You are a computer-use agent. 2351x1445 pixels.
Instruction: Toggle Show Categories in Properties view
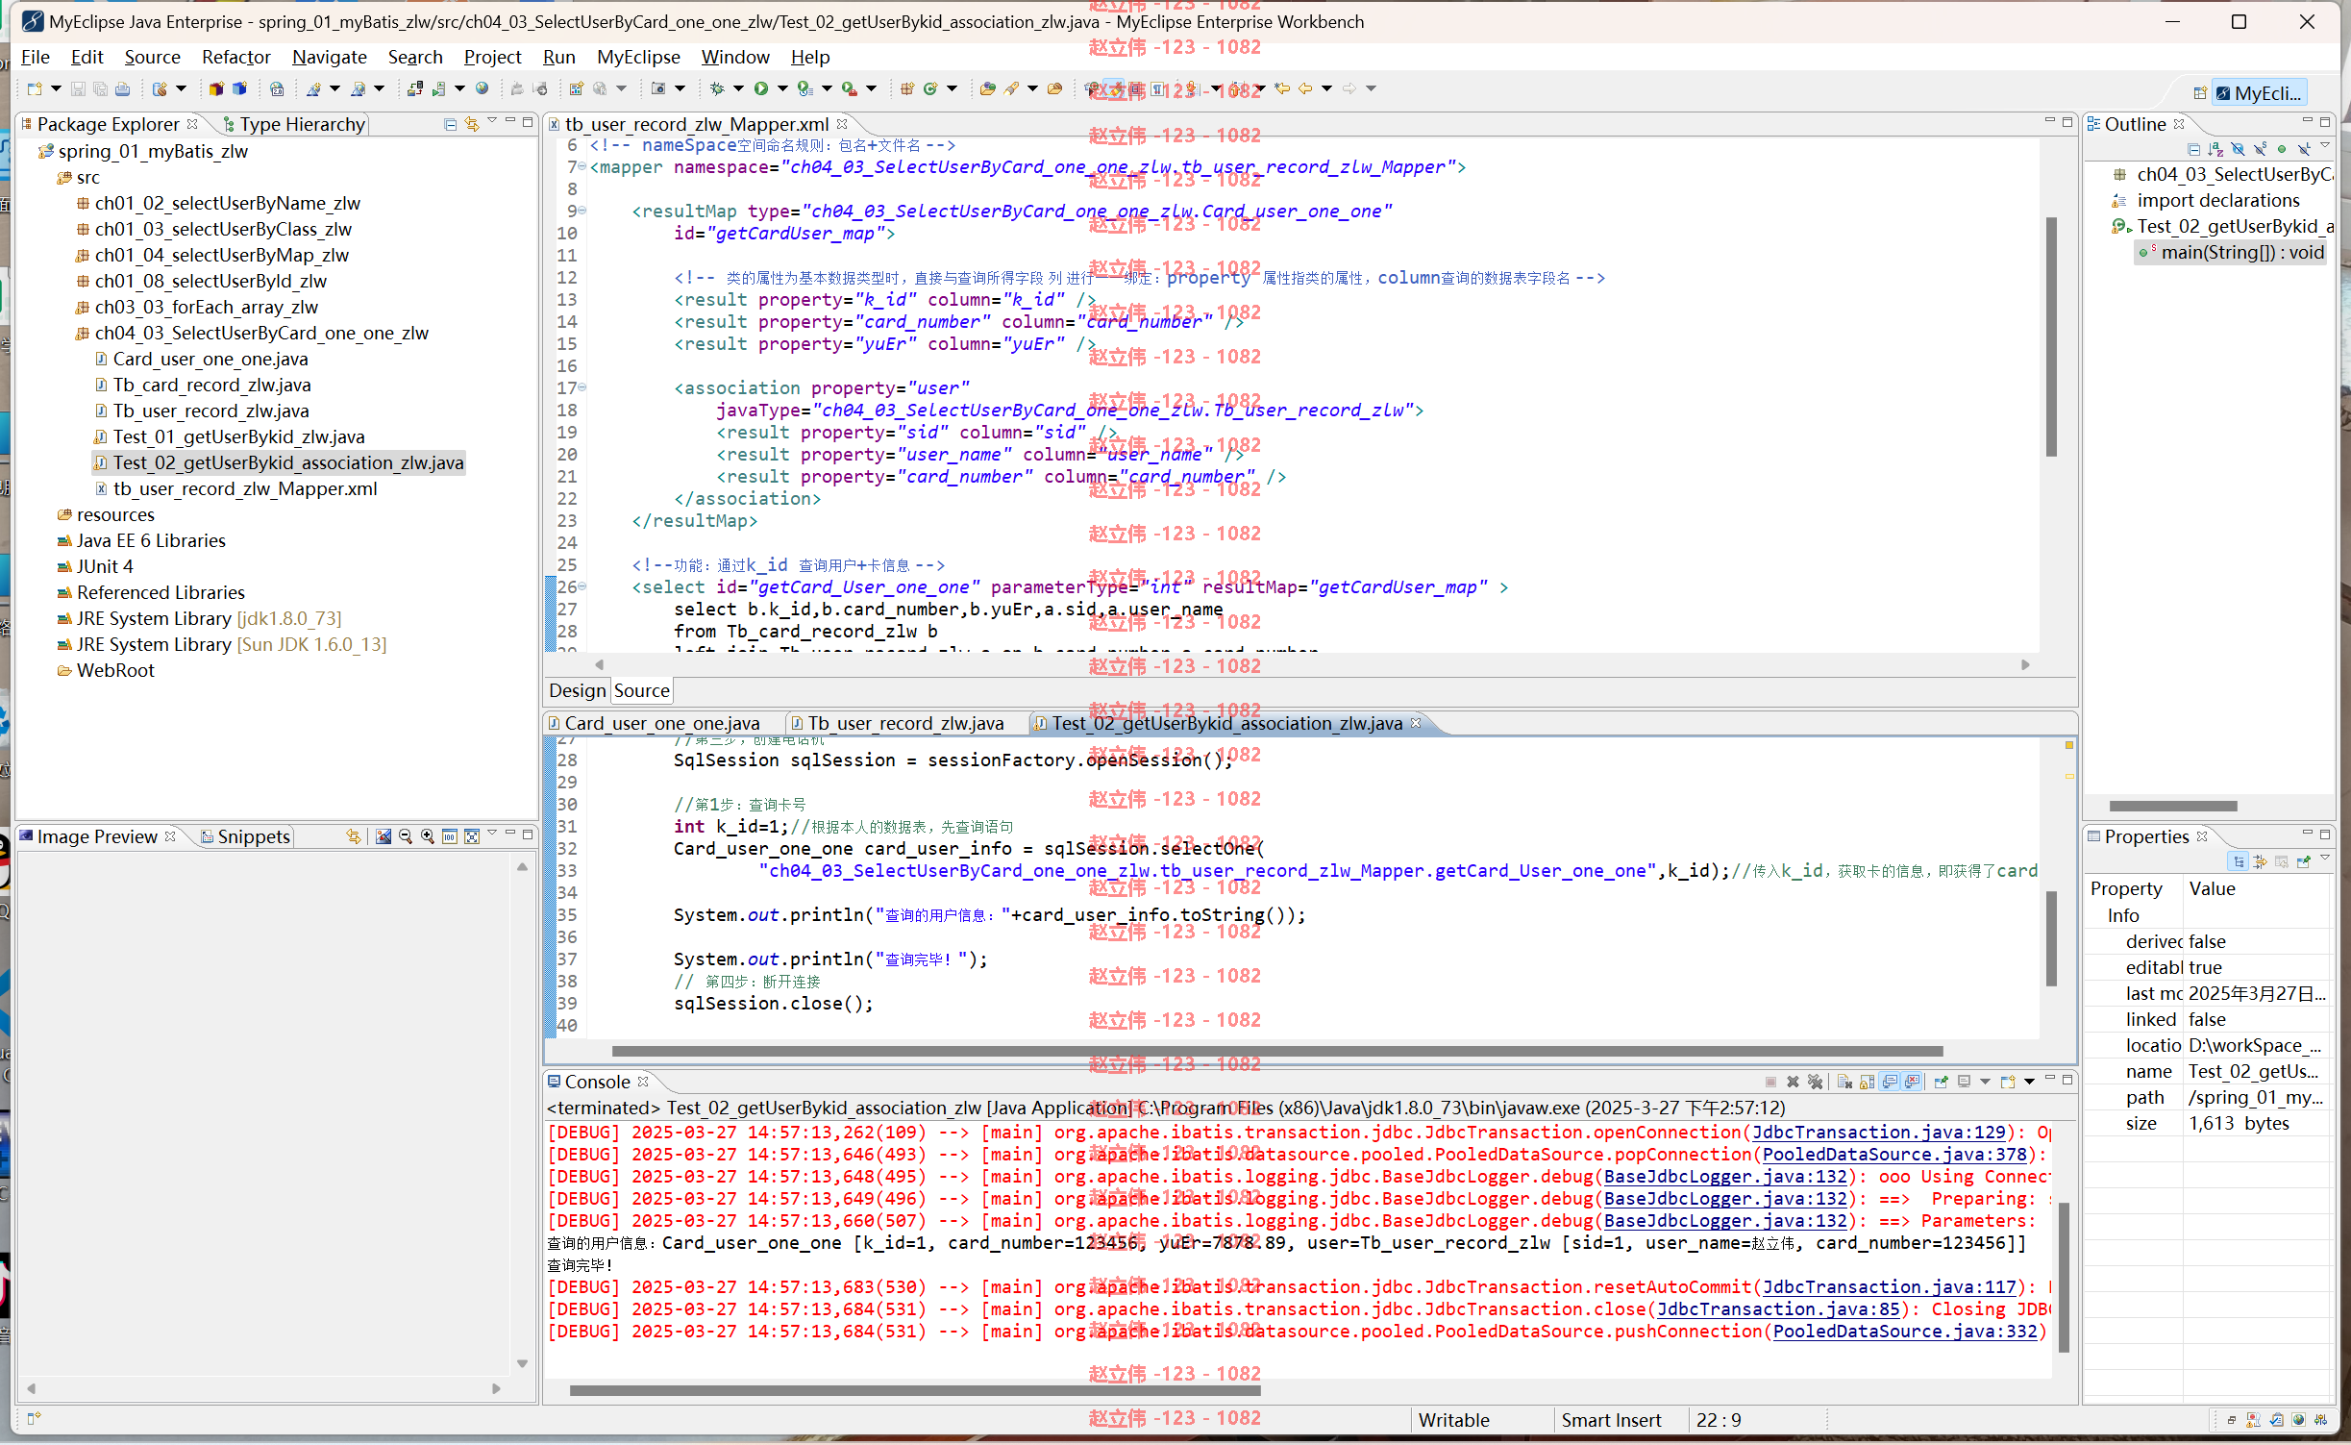pos(2239,861)
